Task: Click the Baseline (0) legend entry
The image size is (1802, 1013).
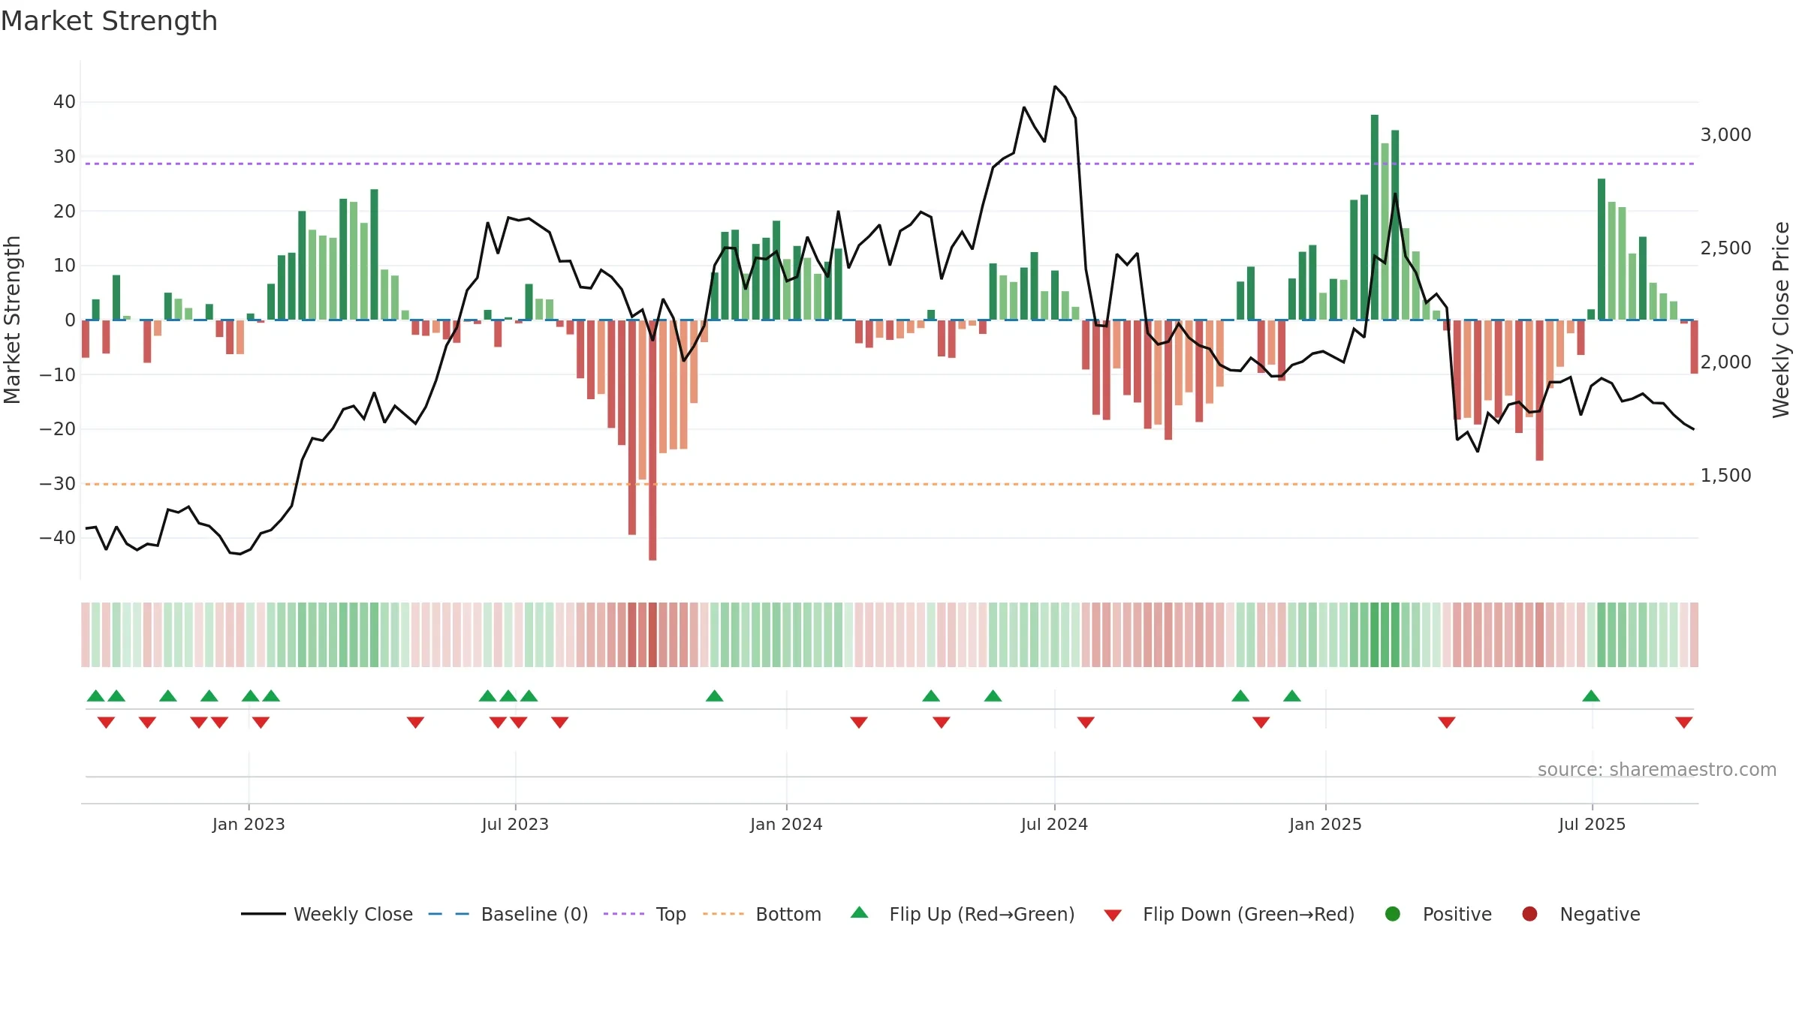Action: click(508, 914)
